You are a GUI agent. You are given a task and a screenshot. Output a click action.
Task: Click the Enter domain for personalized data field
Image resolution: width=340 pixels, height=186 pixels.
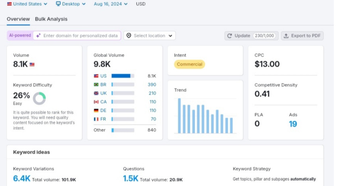pos(77,36)
